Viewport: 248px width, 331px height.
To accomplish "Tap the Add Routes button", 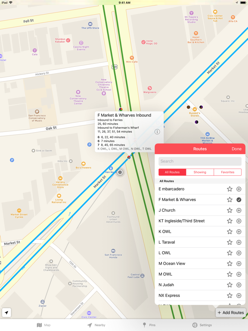I will click(x=231, y=312).
